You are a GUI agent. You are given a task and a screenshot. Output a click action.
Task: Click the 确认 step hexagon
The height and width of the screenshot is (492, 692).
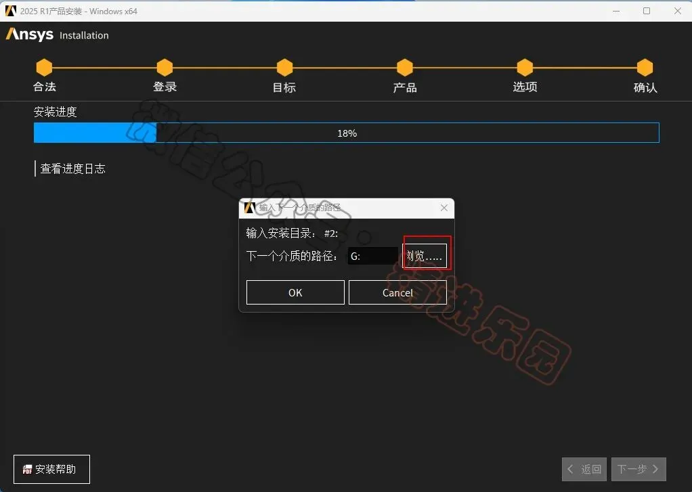(645, 68)
